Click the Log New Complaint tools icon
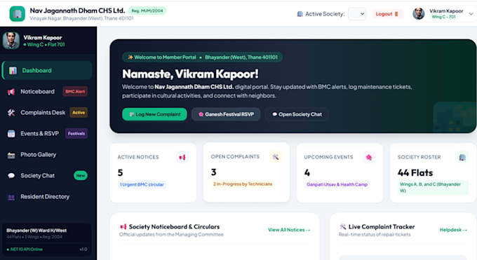Screen dimensions: 477x260 [132, 114]
